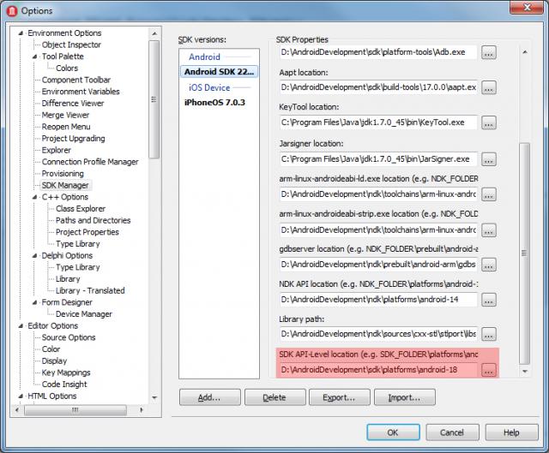Select Project Upgrading in the tree
The height and width of the screenshot is (453, 549).
73,139
